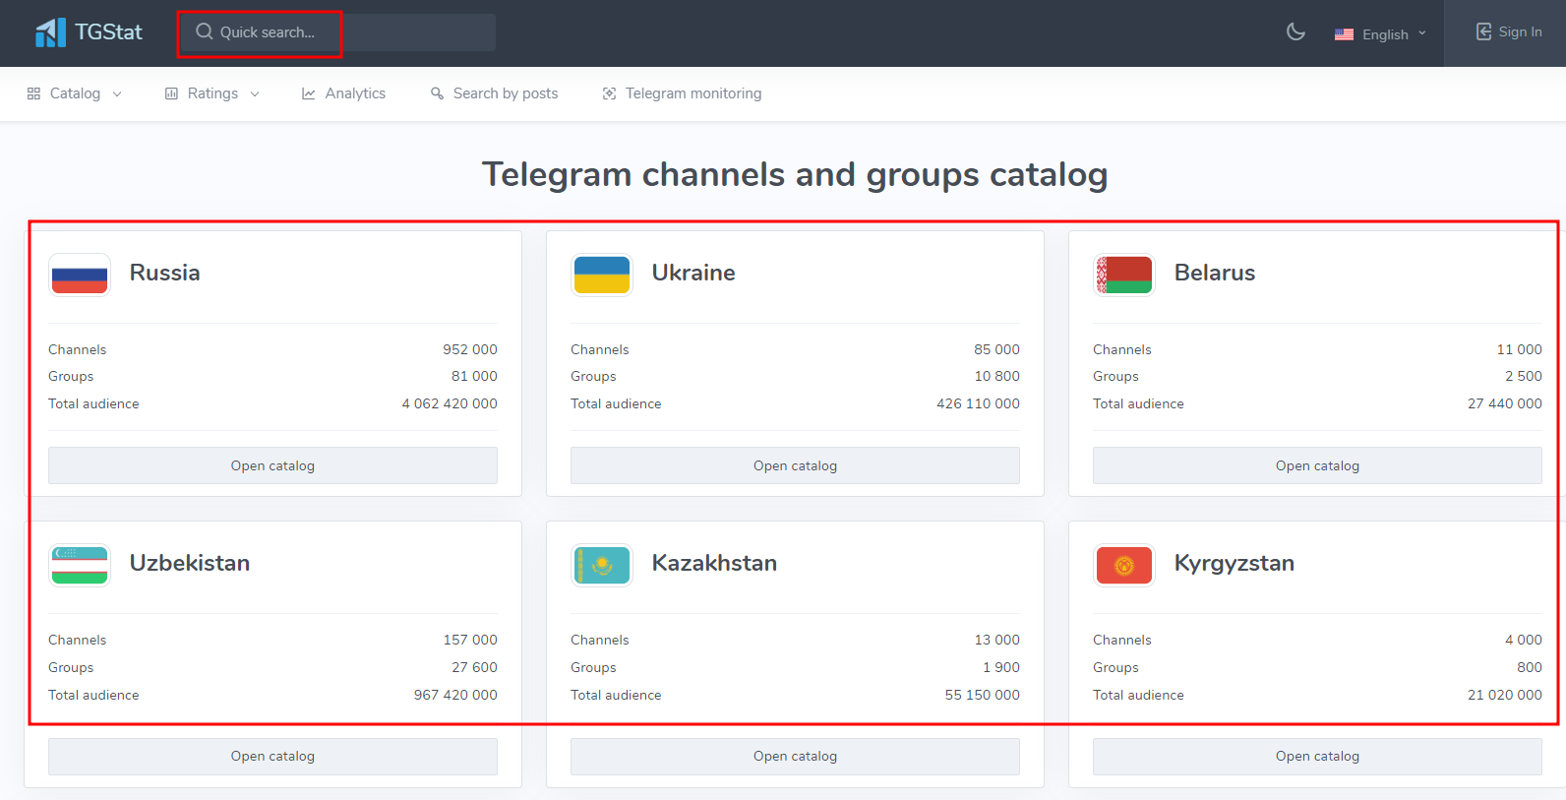Open catalog for Kyrgyzstan
Image resolution: width=1566 pixels, height=800 pixels.
pos(1317,756)
